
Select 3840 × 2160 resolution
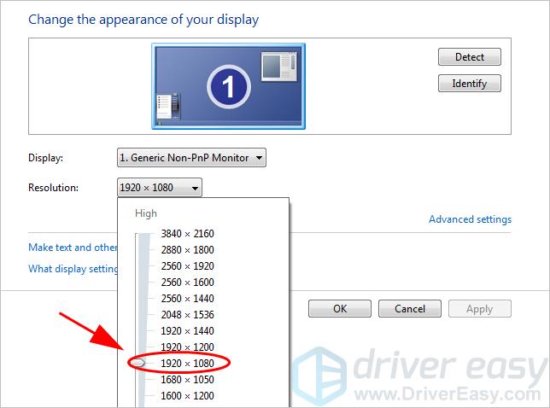coord(187,234)
